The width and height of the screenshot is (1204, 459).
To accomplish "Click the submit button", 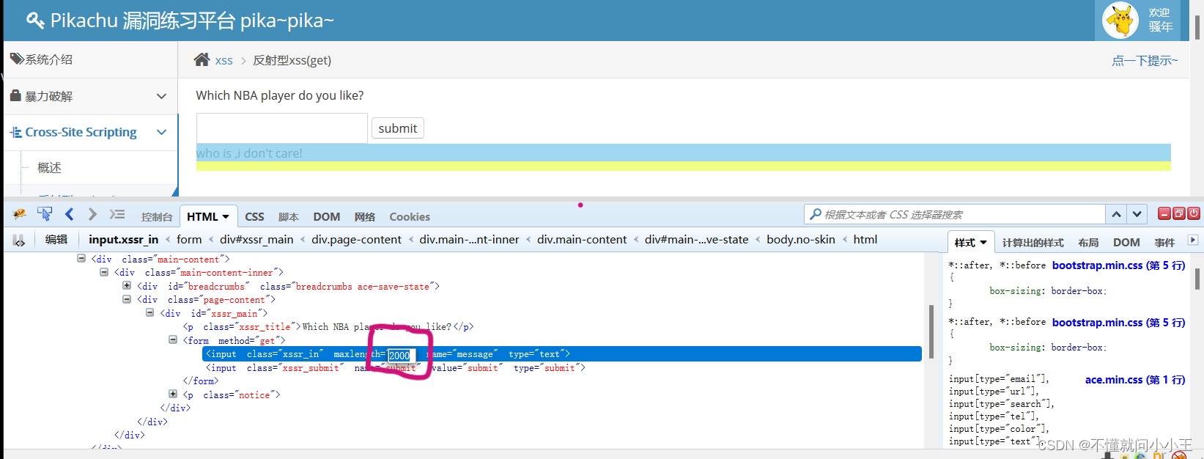I will 398,128.
